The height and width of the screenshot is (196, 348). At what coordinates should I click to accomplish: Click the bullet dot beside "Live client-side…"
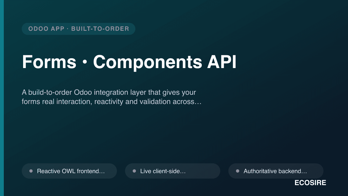[134, 171]
